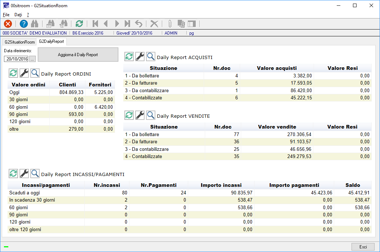Click the 6.420,00 Fornitori value
The width and height of the screenshot is (380, 252).
point(104,107)
